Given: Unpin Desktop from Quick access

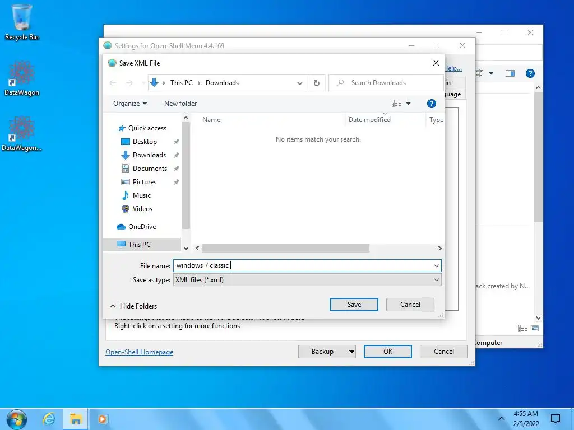Looking at the screenshot, I should [176, 142].
